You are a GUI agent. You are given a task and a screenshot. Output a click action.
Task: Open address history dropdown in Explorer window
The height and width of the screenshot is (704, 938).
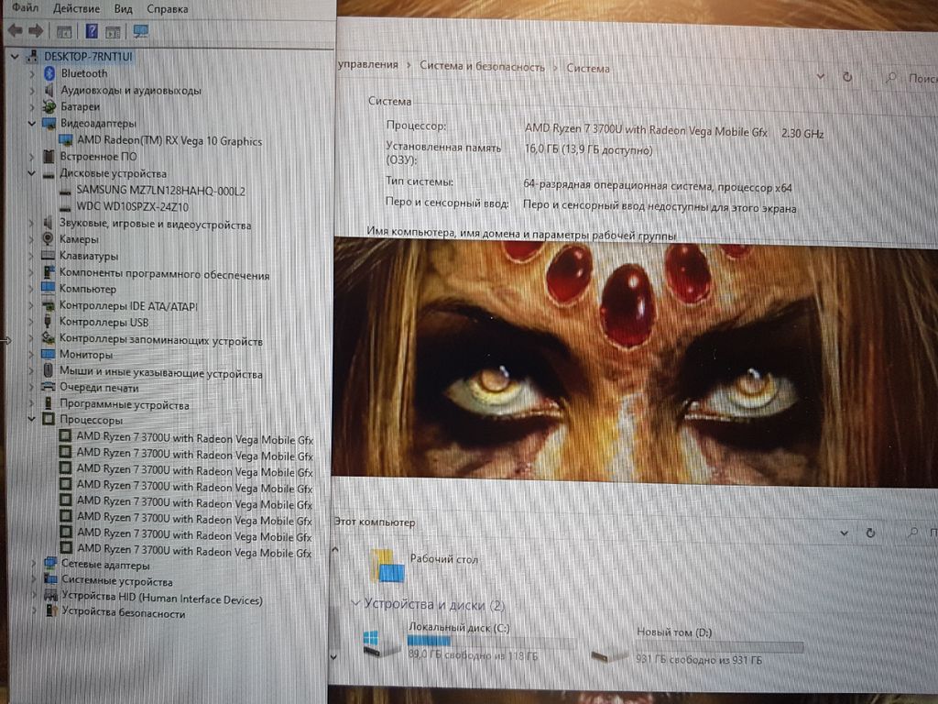pyautogui.click(x=844, y=533)
